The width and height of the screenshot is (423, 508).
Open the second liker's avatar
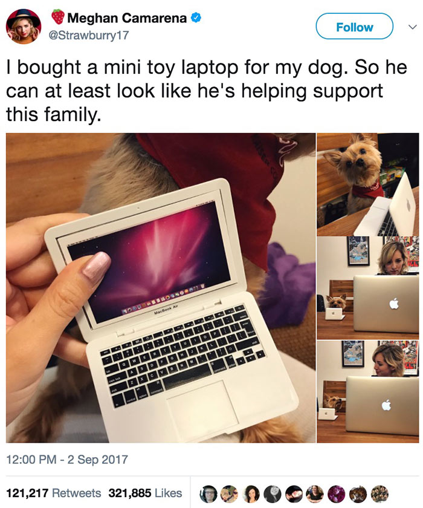click(230, 493)
